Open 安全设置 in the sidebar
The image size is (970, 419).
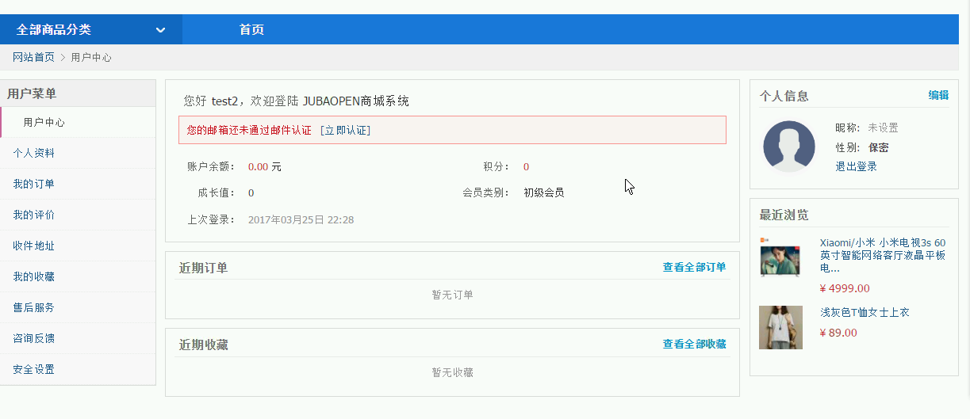point(33,369)
